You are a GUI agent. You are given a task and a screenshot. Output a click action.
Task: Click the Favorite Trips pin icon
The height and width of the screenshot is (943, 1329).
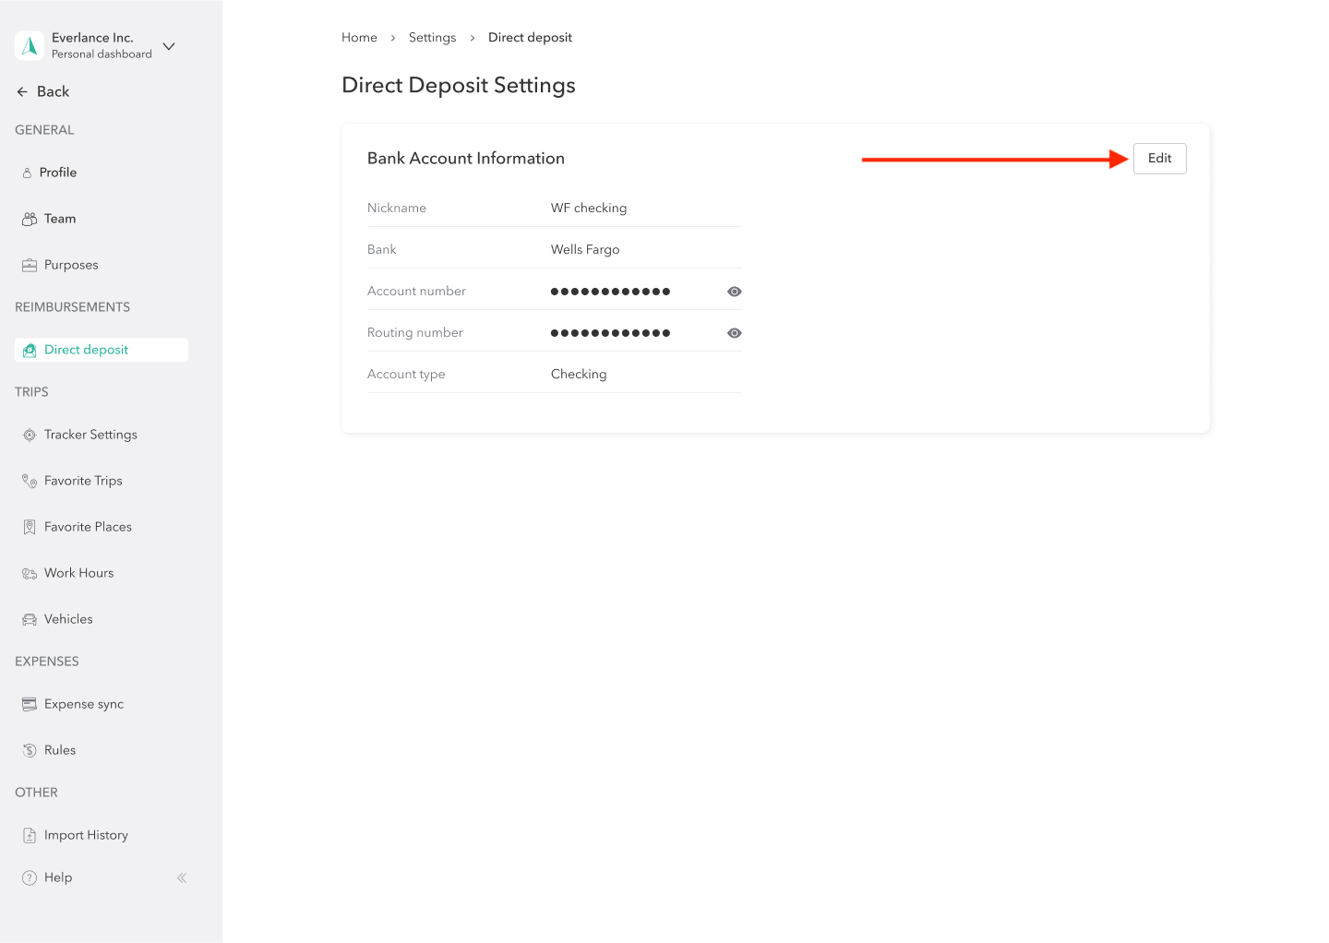pos(29,480)
